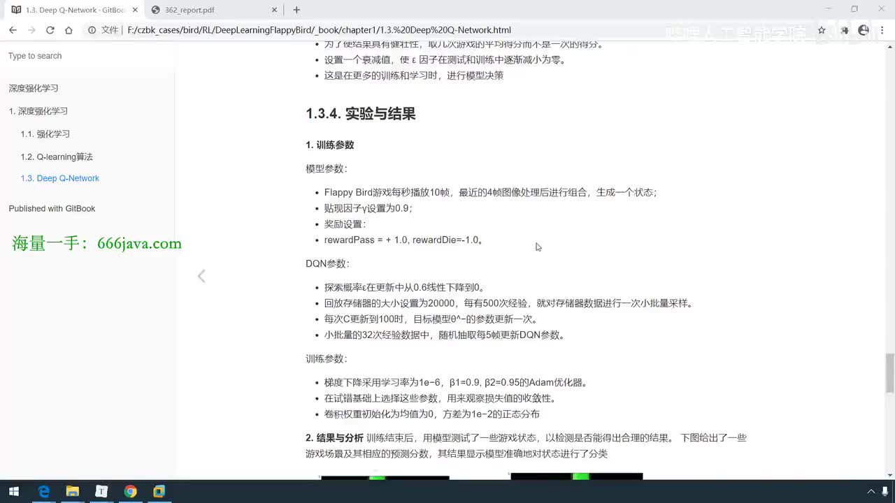Screen dimensions: 895x503
Task: Click the site info icon in address bar
Action: pyautogui.click(x=92, y=30)
